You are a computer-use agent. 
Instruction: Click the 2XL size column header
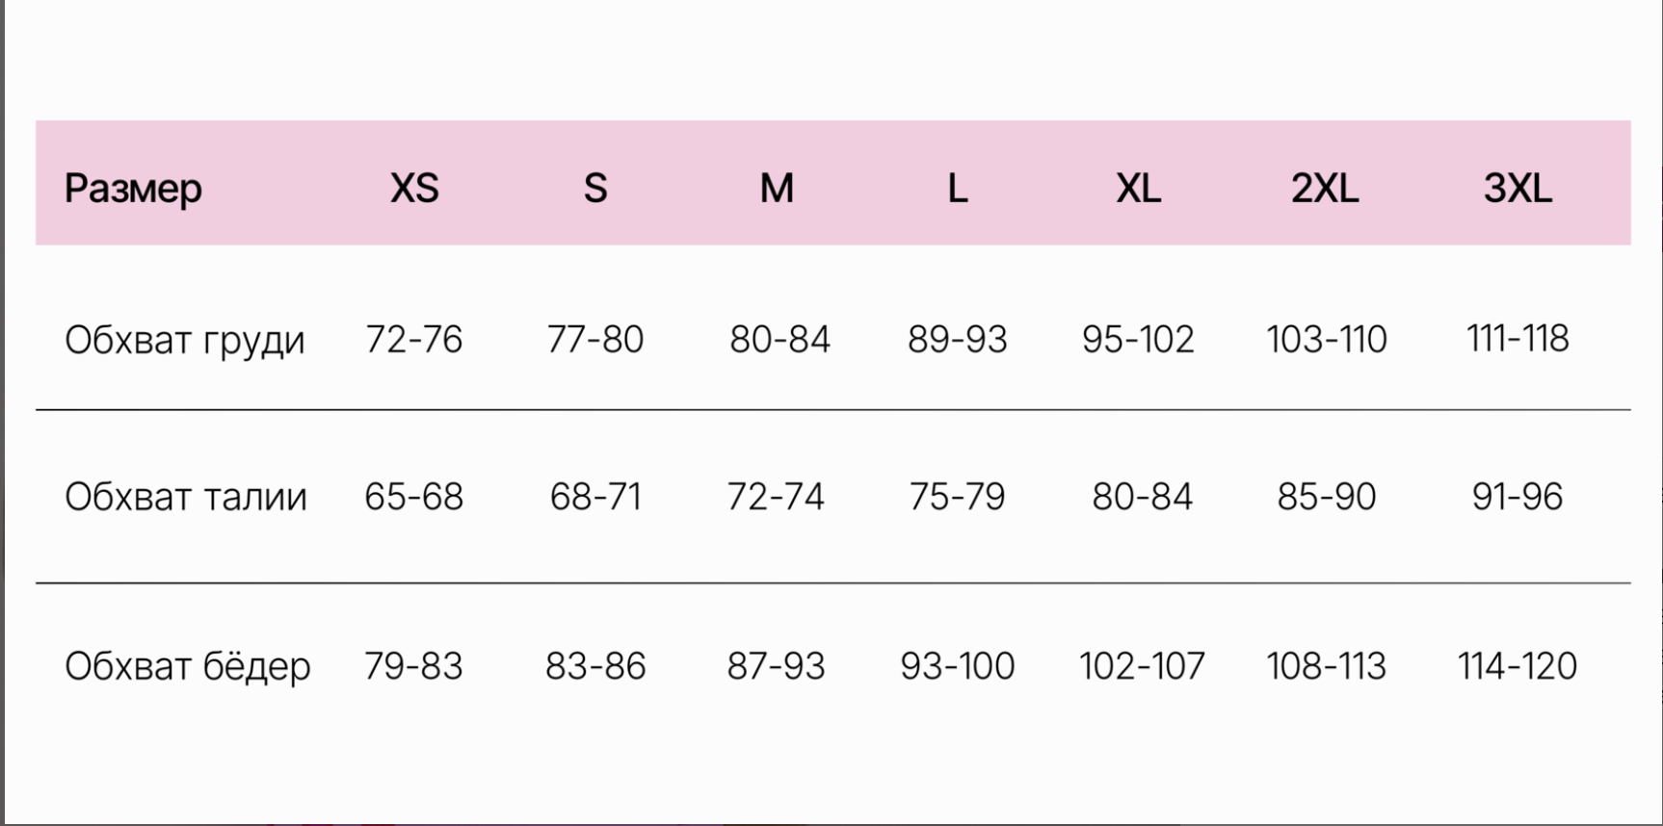1325,188
